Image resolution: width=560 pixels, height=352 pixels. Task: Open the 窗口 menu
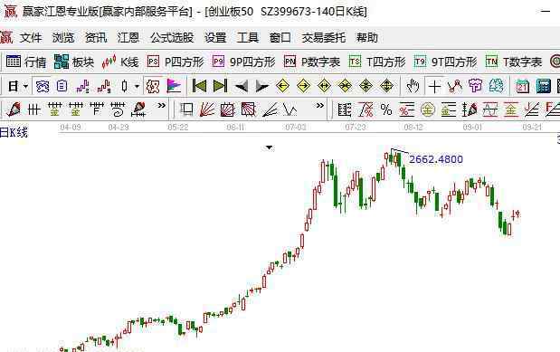coord(280,37)
